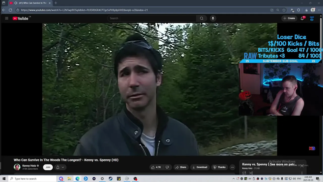Viewport: 323px width, 182px height.
Task: Open YouTube notifications bell
Action: (x=302, y=18)
